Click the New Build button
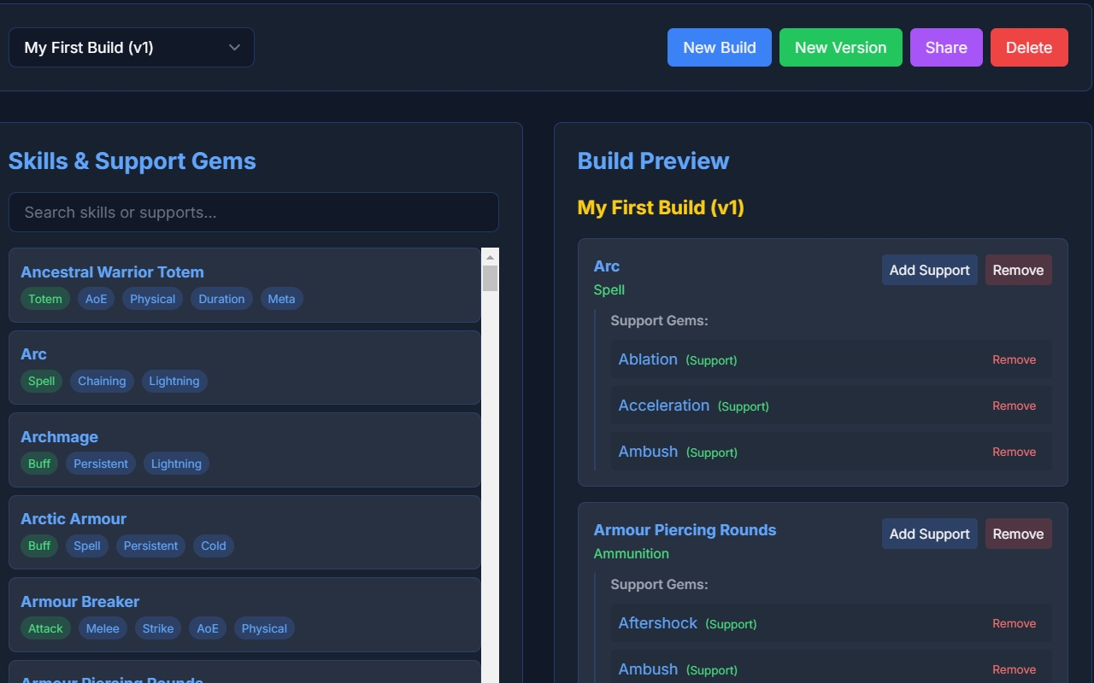Viewport: 1094px width, 683px height. [720, 48]
